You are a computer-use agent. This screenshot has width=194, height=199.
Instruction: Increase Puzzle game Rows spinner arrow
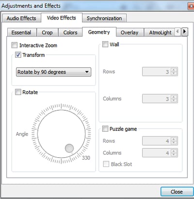click(174, 139)
